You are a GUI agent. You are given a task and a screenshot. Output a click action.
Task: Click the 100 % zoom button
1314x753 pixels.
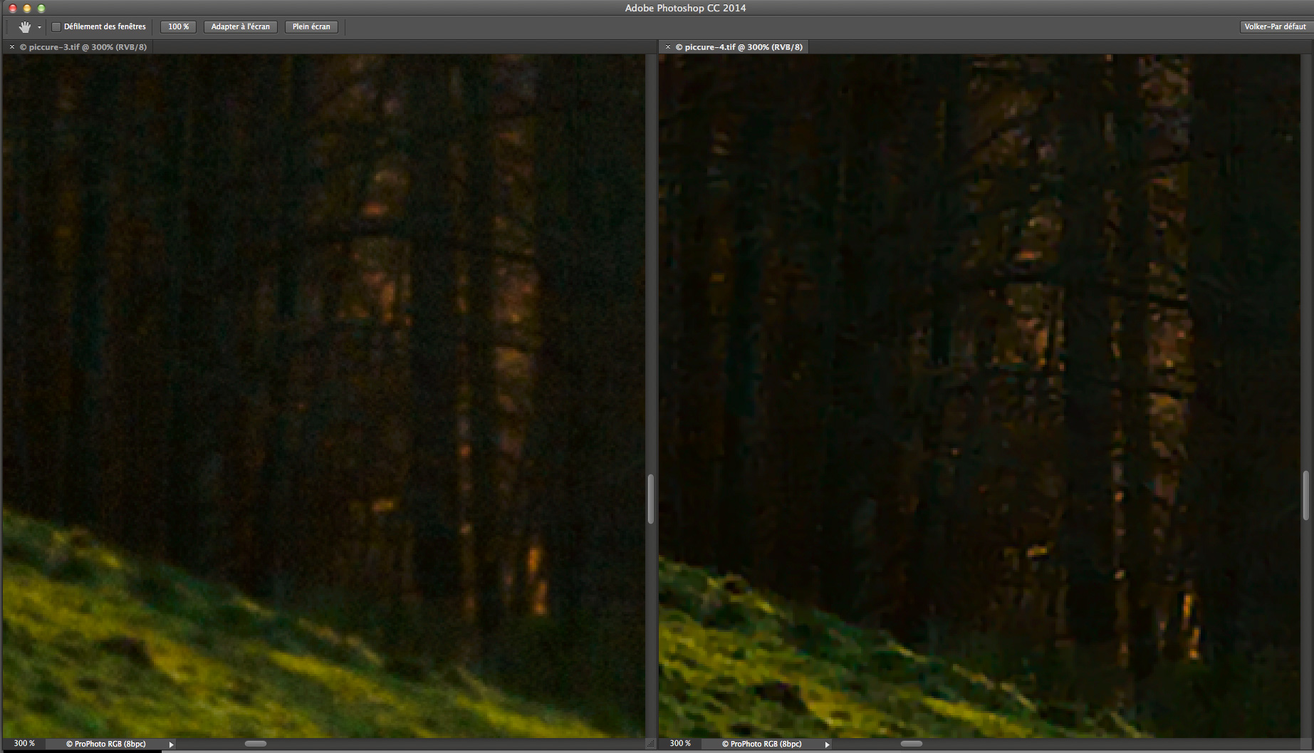(x=178, y=27)
